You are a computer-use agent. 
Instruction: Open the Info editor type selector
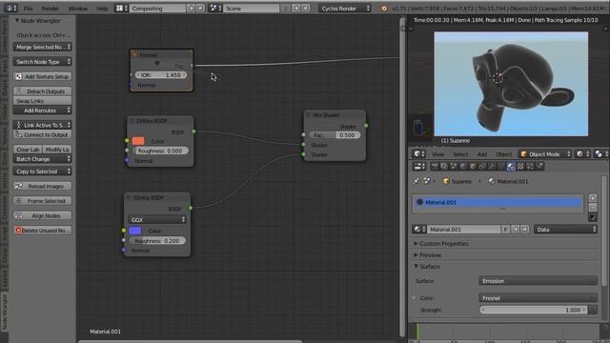point(10,9)
